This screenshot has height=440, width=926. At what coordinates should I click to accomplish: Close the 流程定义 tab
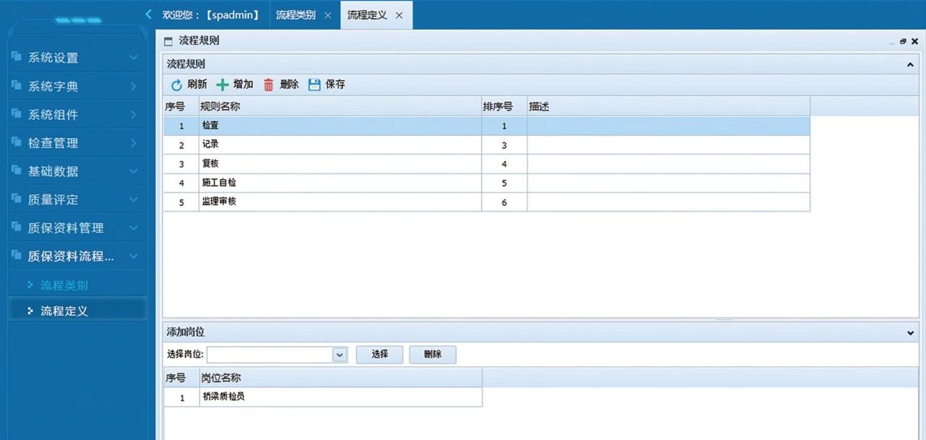pyautogui.click(x=399, y=15)
